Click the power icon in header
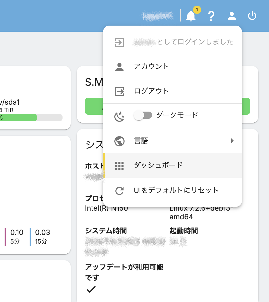 coord(252,16)
